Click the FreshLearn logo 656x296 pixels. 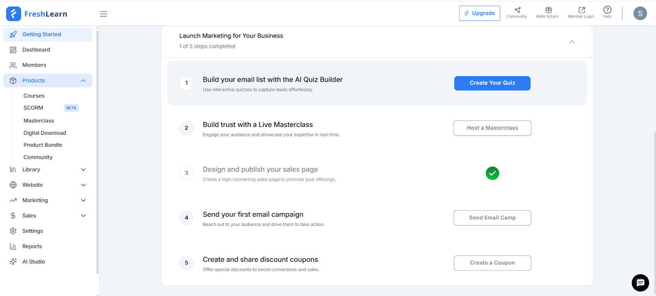tap(37, 14)
